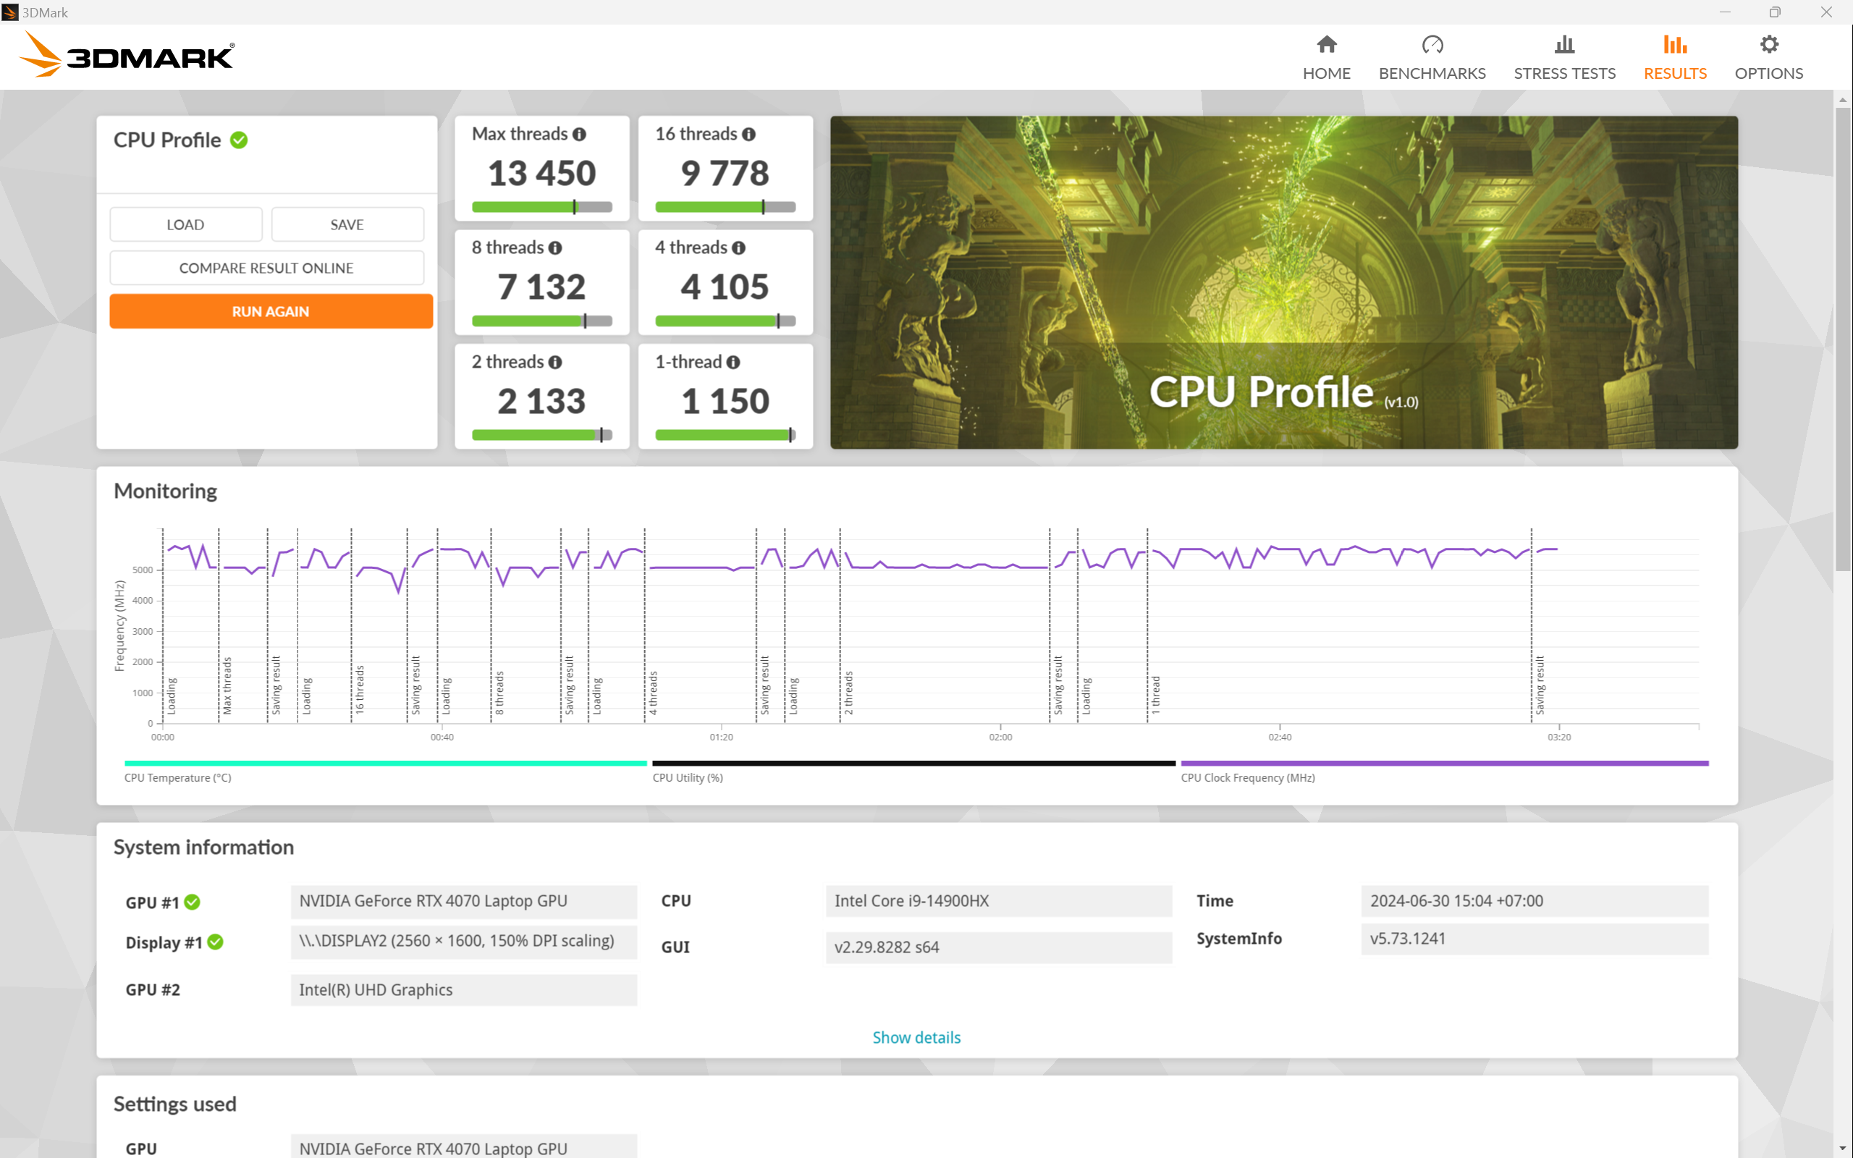This screenshot has height=1158, width=1853.
Task: Click the CPU Profile v1.0 banner image
Action: click(x=1284, y=282)
